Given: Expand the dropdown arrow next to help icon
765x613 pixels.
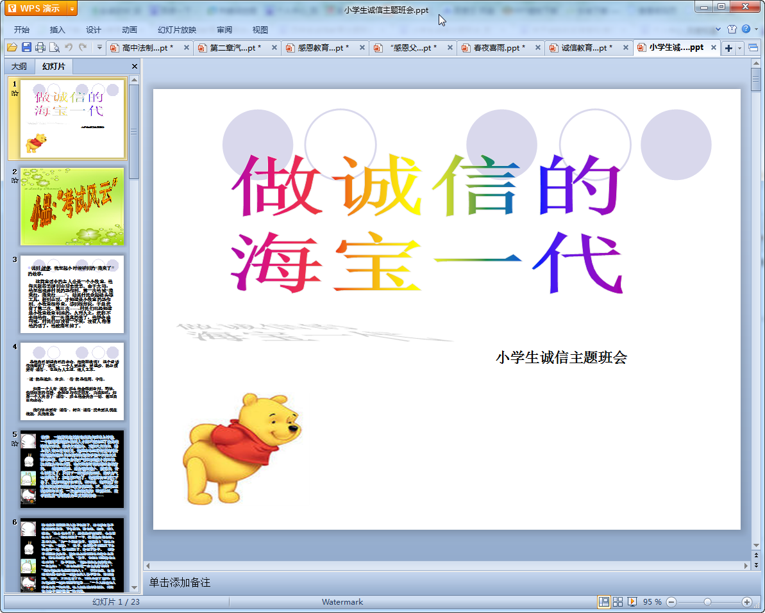Looking at the screenshot, I should (x=756, y=29).
